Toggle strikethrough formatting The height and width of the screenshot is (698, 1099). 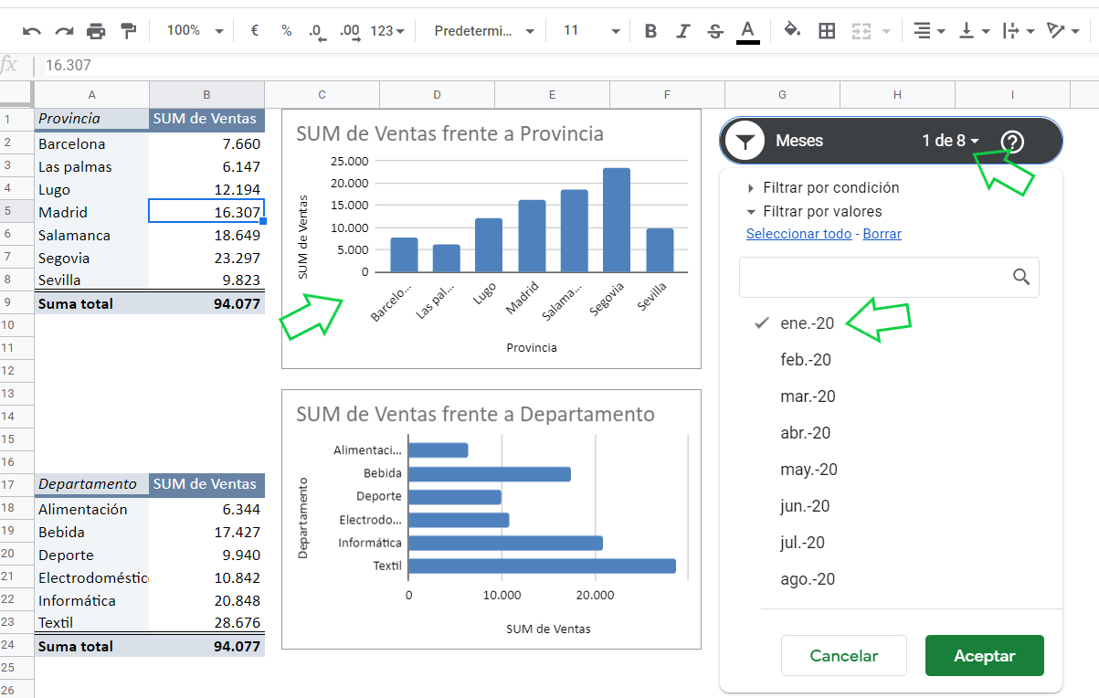pyautogui.click(x=715, y=31)
